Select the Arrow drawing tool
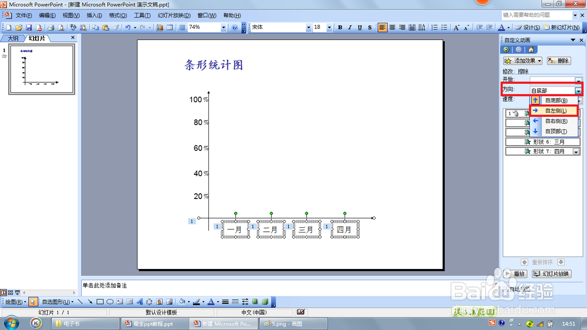The height and width of the screenshot is (330, 587). (x=90, y=302)
